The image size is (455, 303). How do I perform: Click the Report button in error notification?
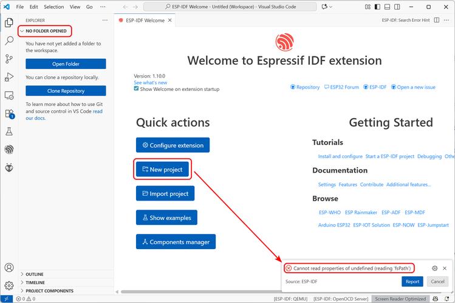tap(412, 281)
